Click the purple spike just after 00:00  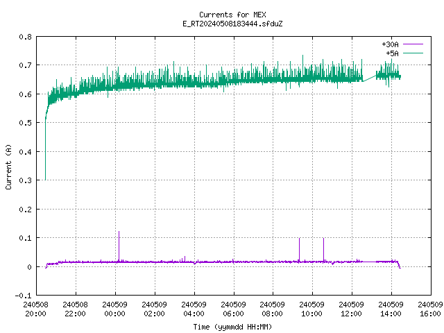[x=119, y=246]
